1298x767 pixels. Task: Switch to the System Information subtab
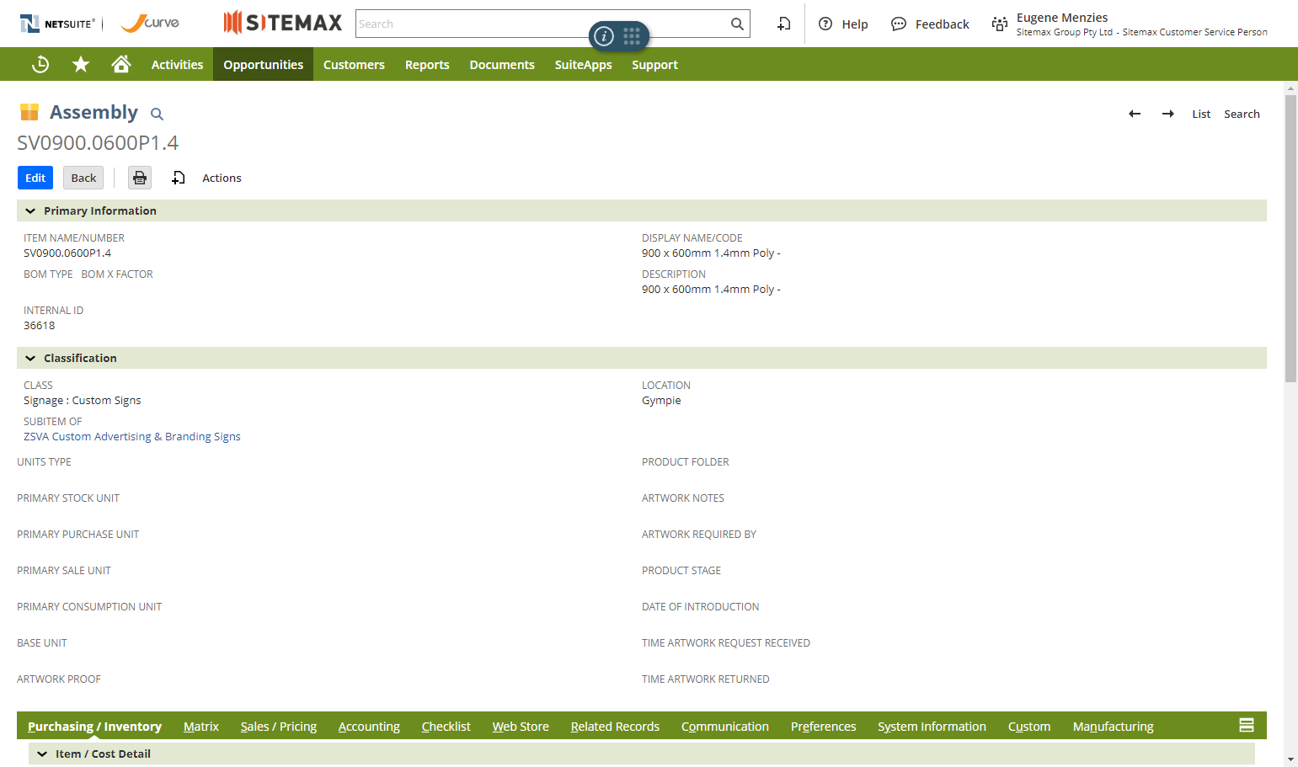click(932, 726)
